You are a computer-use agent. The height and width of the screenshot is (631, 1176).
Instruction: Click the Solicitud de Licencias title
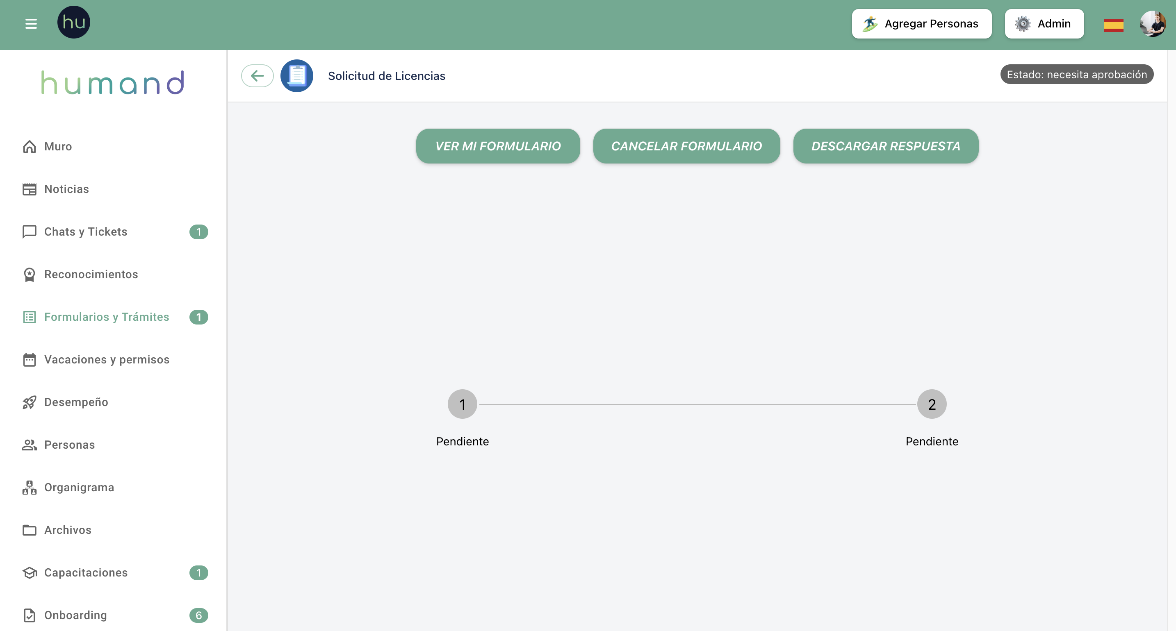pos(386,76)
